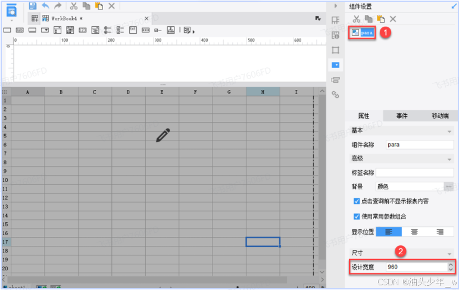The height and width of the screenshot is (290, 459).
Task: Click the 组件名称 input field containing para
Action: (x=420, y=145)
